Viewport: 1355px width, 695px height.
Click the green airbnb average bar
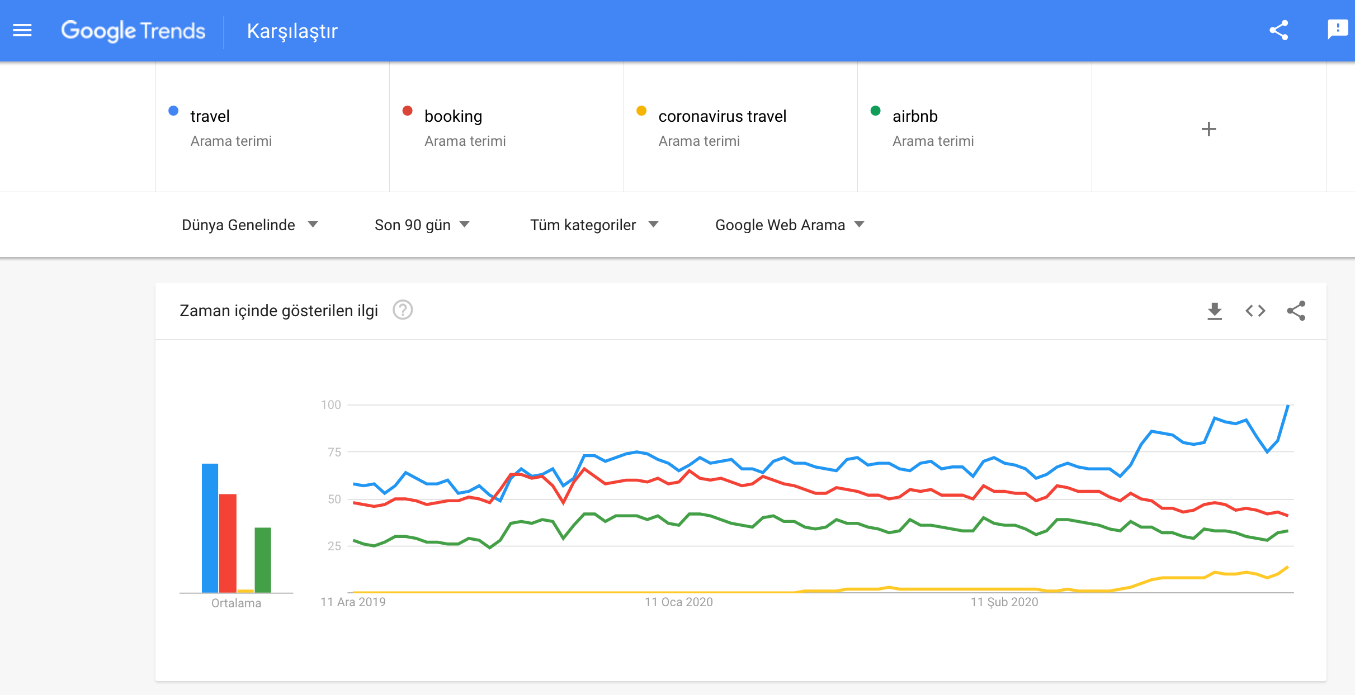click(x=263, y=559)
